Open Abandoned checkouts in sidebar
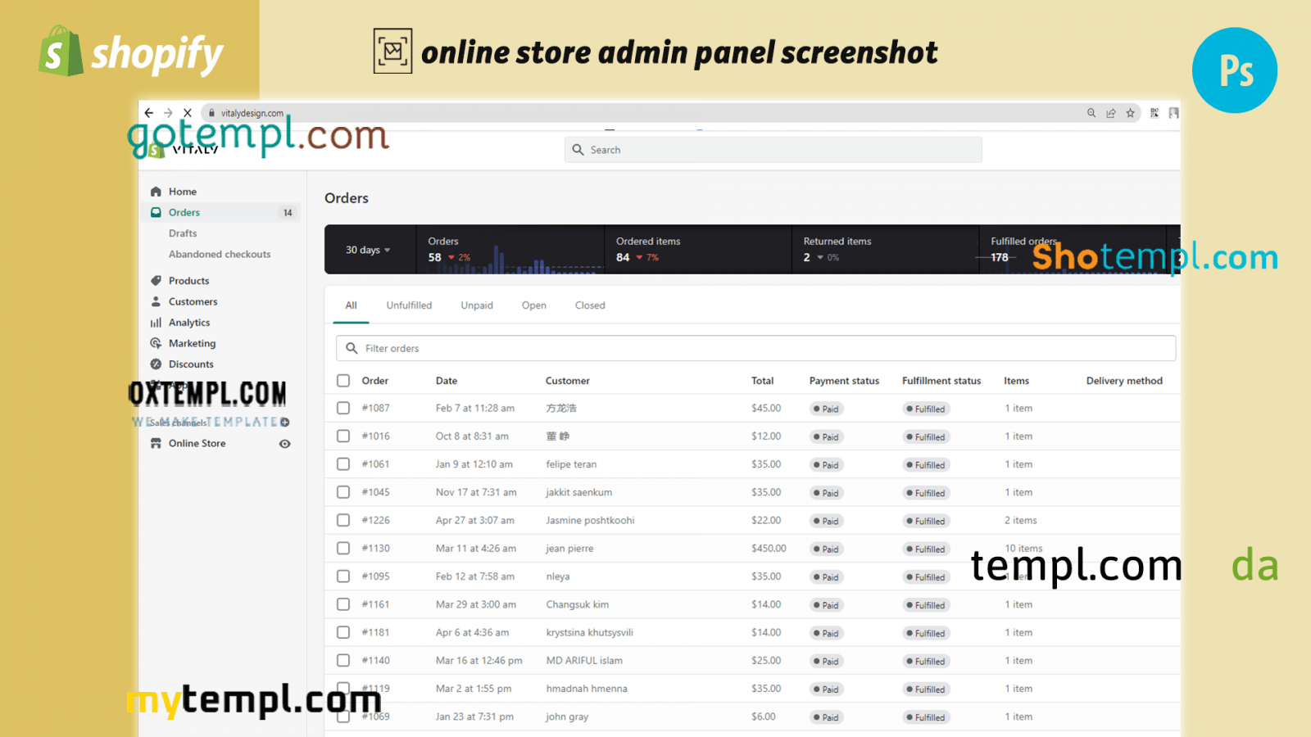Image resolution: width=1311 pixels, height=737 pixels. pos(220,255)
